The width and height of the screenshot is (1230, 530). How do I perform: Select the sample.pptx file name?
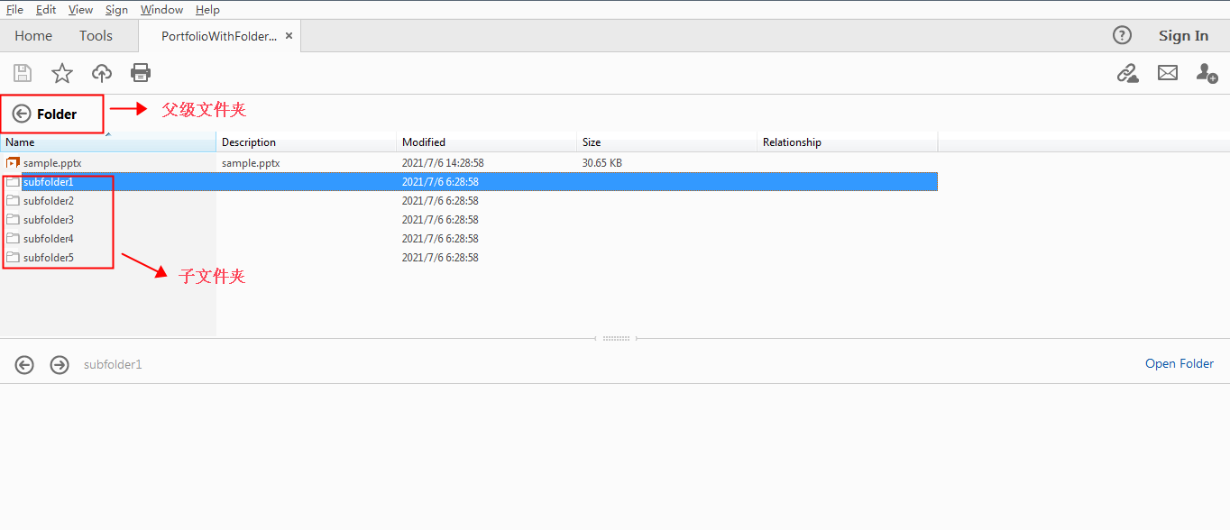click(52, 163)
